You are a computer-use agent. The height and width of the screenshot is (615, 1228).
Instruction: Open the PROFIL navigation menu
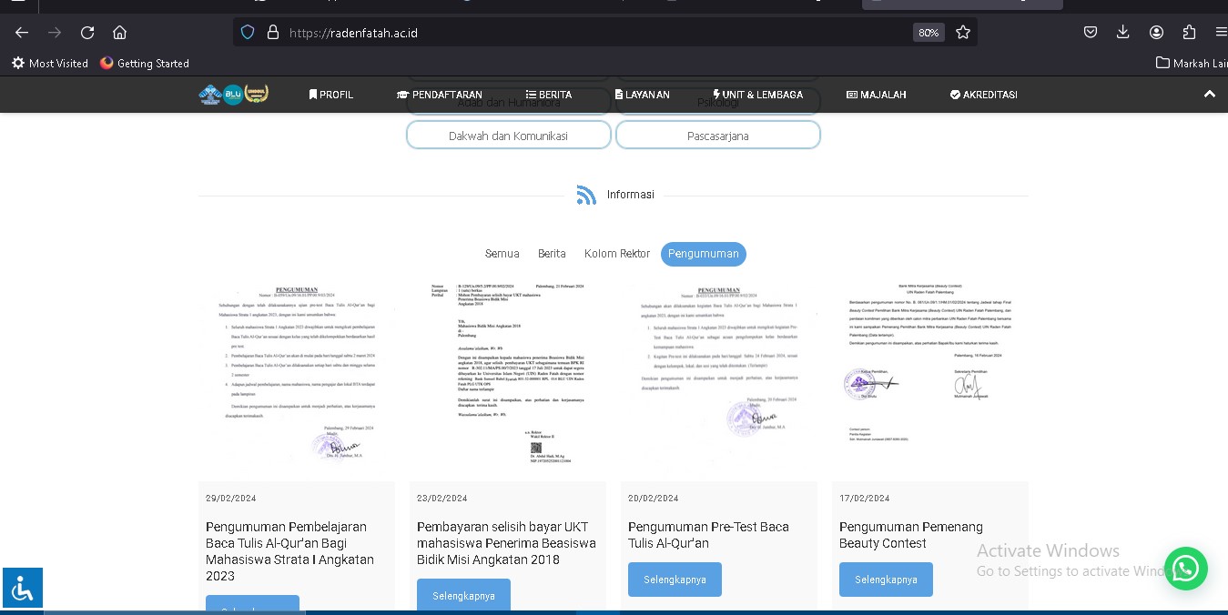click(x=331, y=95)
